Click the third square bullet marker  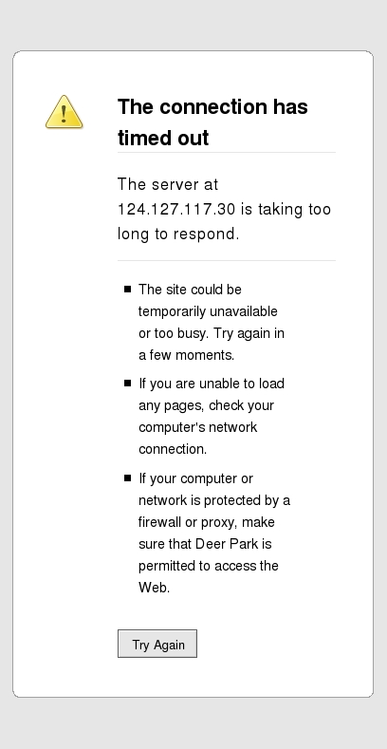tap(127, 478)
